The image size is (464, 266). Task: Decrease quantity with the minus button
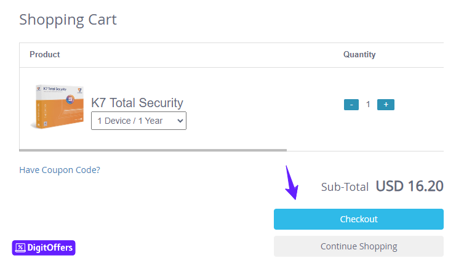[x=351, y=105]
